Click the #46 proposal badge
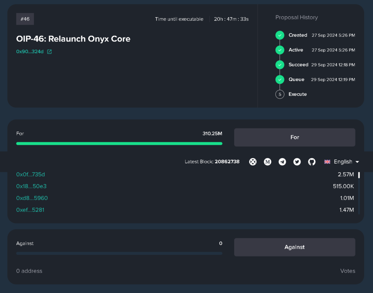Screen dimensions: 373x293 (25, 19)
